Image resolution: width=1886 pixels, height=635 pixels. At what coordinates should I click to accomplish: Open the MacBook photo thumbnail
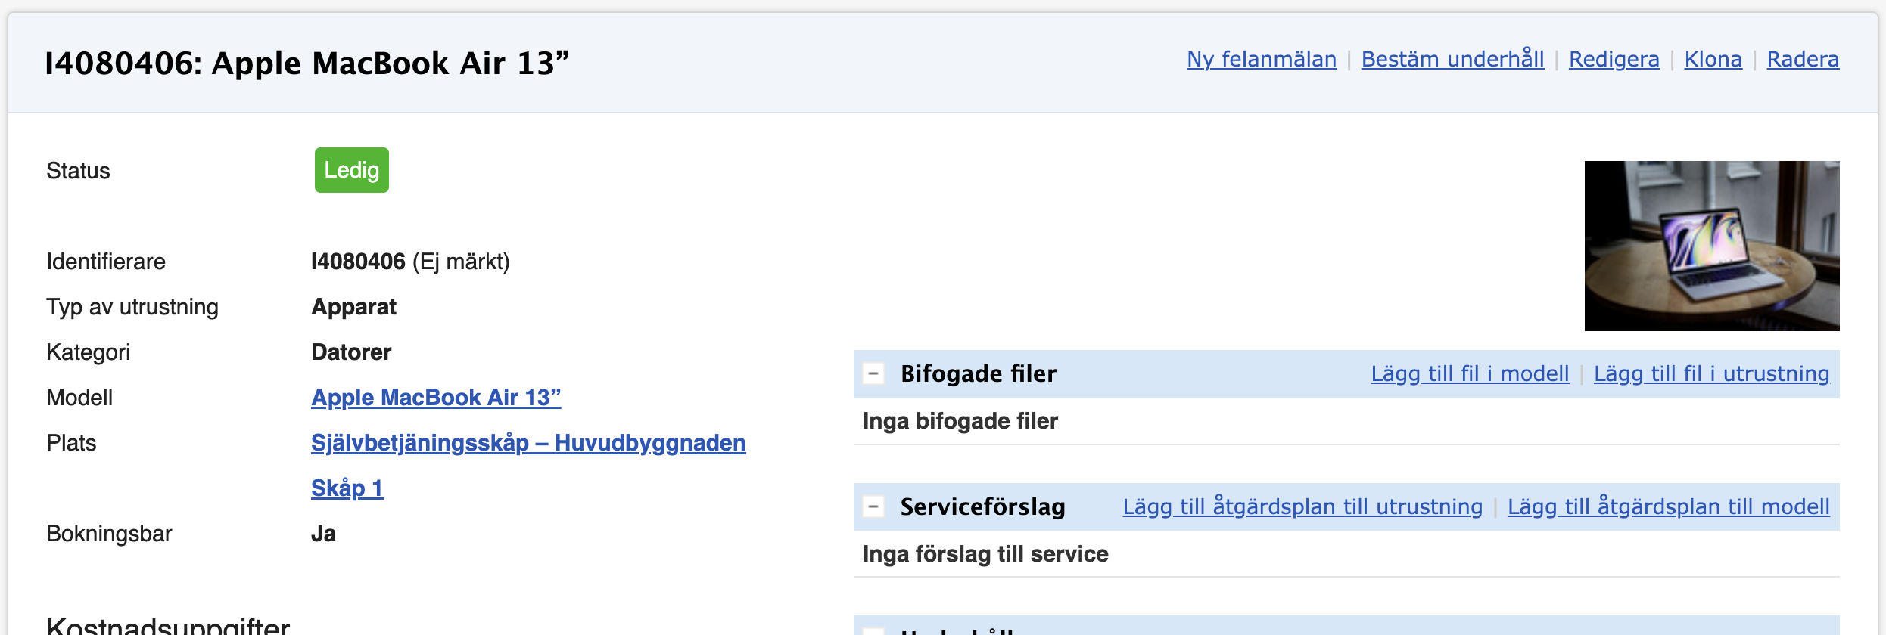(x=1712, y=246)
